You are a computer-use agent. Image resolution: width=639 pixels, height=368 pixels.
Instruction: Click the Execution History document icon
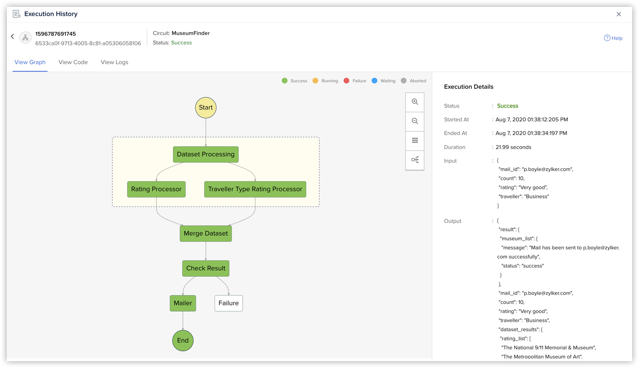[x=16, y=14]
